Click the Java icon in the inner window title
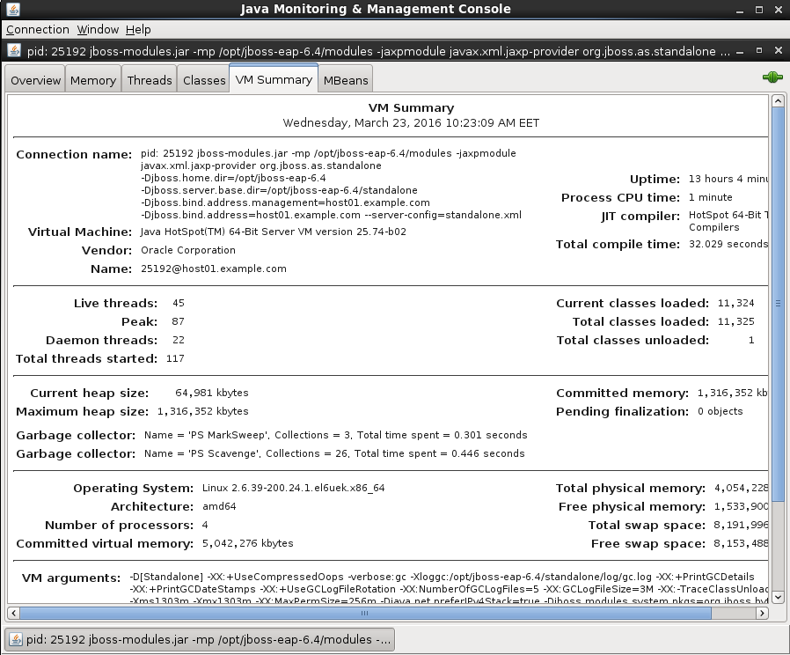 click(15, 51)
